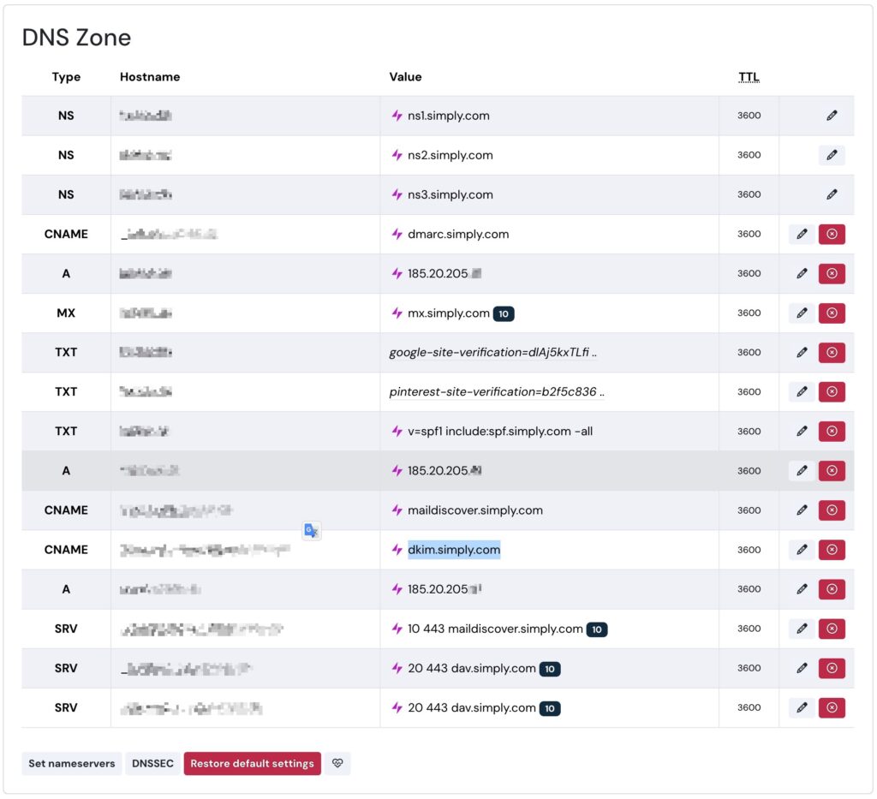The height and width of the screenshot is (799, 877).
Task: Edit the dkim.simply.com CNAME record
Action: click(802, 550)
